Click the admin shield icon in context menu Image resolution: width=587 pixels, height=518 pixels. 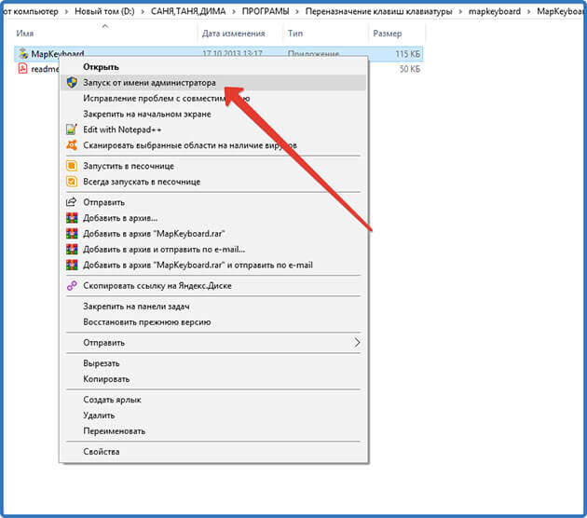(x=72, y=82)
